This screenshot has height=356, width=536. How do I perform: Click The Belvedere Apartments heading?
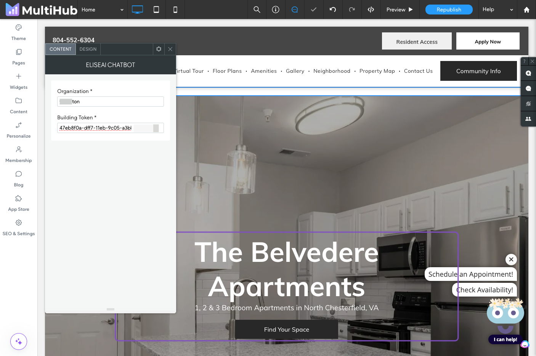(287, 269)
